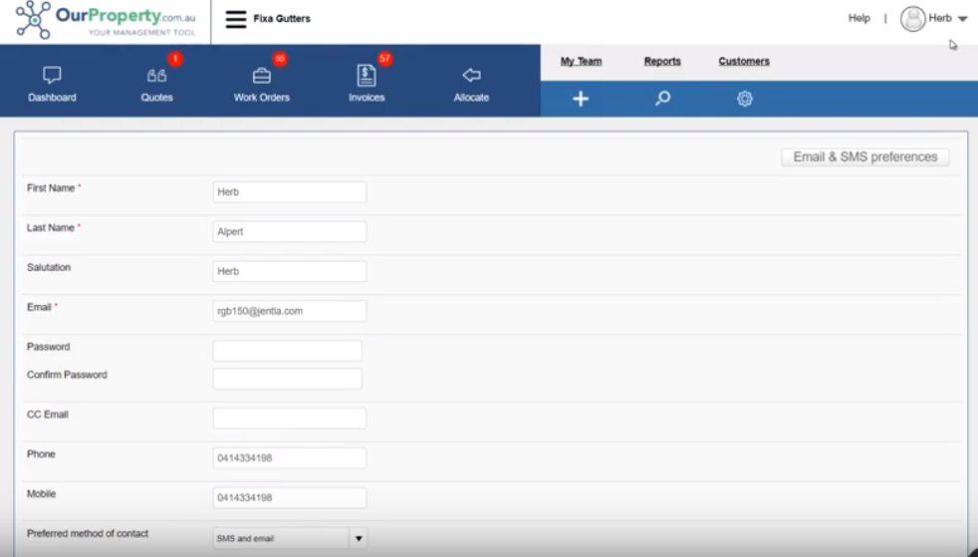Click the Salutation label
This screenshot has height=557, width=978.
coord(49,268)
